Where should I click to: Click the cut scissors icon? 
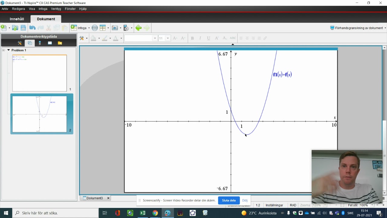click(x=49, y=28)
